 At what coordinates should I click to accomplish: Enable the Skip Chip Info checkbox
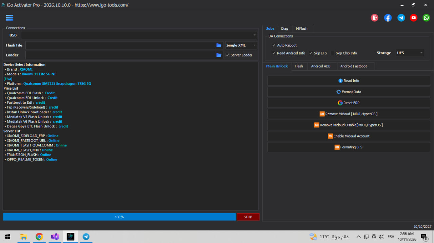(x=333, y=53)
